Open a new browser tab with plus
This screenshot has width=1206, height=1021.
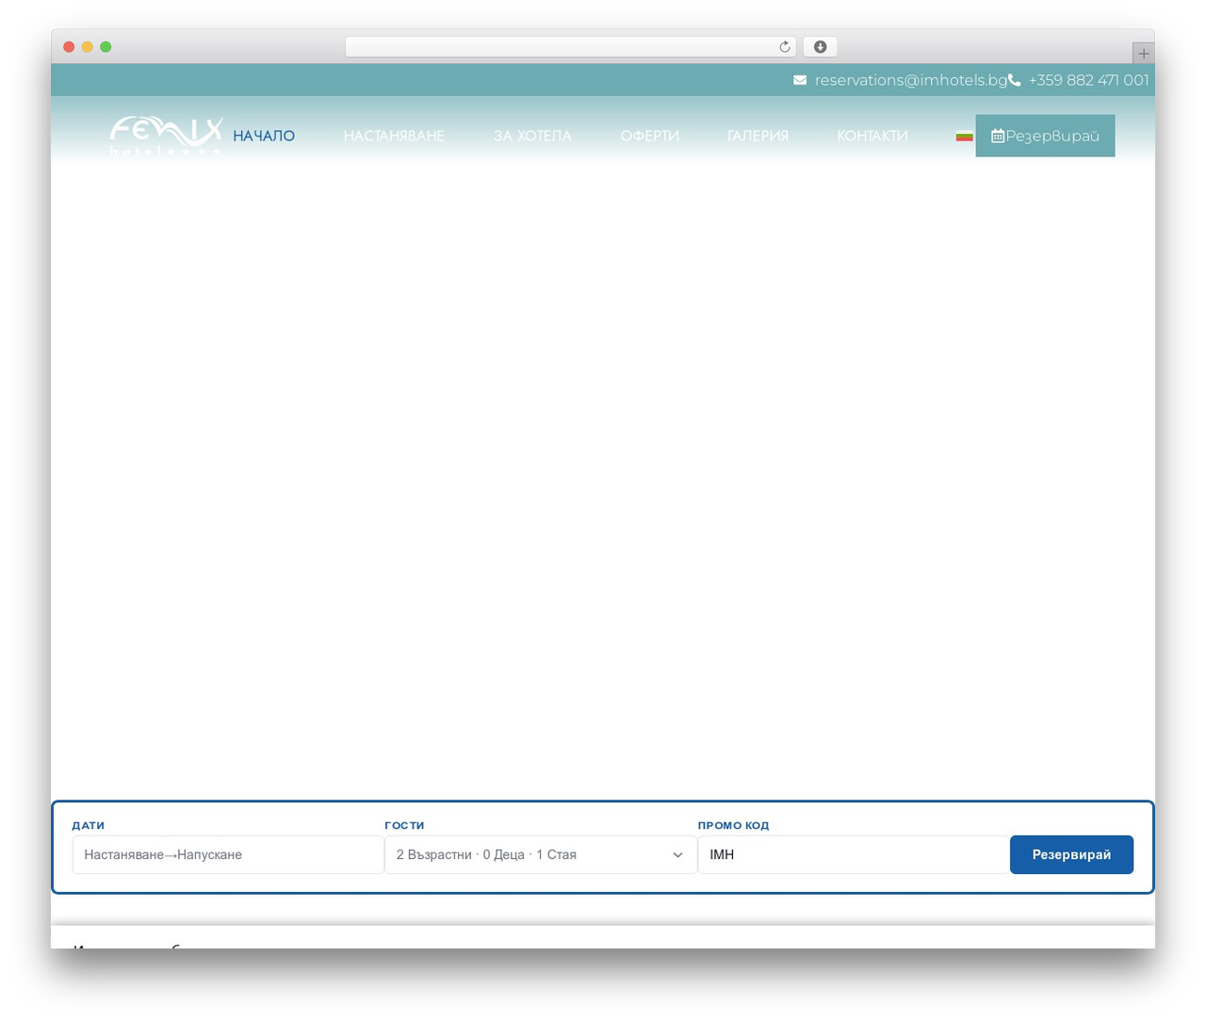click(1143, 54)
